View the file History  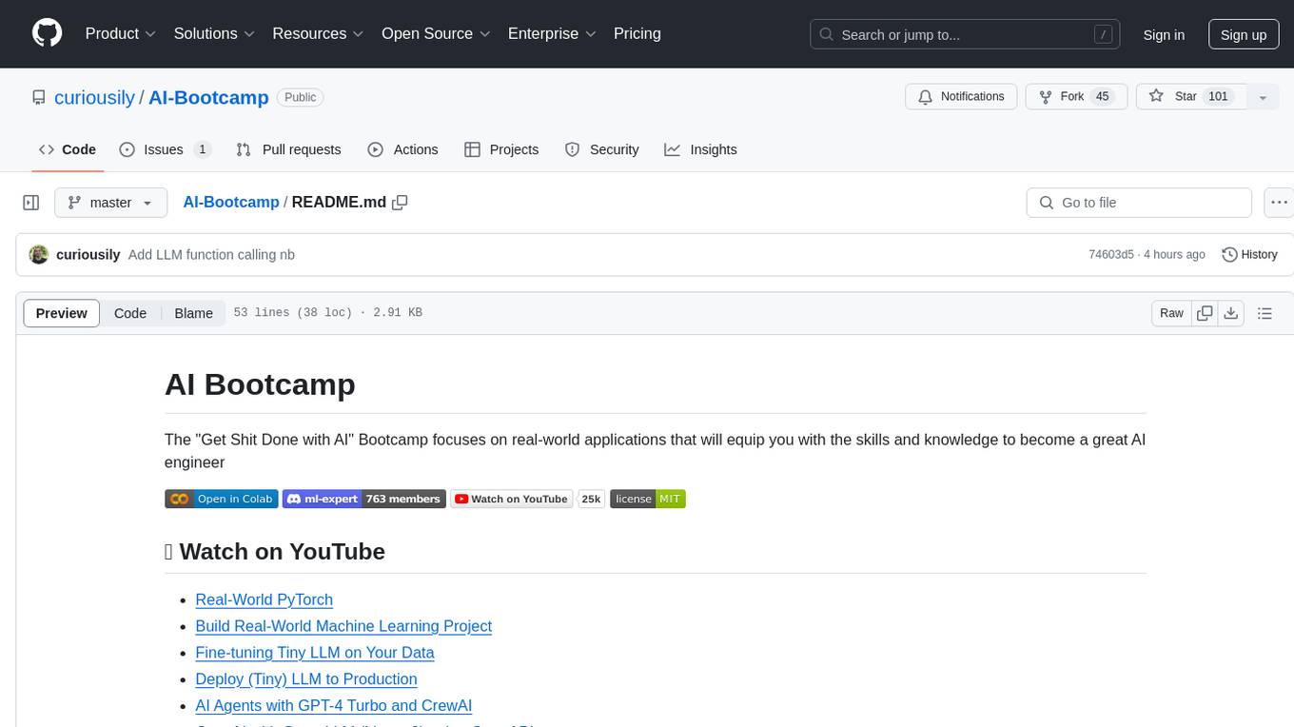click(1249, 254)
